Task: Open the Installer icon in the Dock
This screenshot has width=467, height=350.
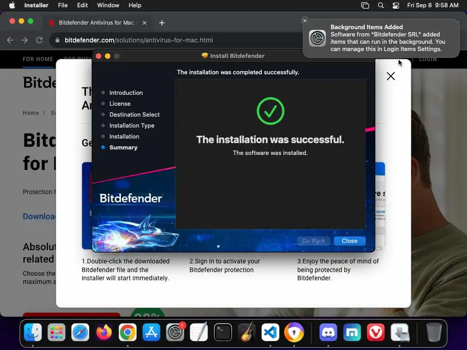Action: click(400, 332)
